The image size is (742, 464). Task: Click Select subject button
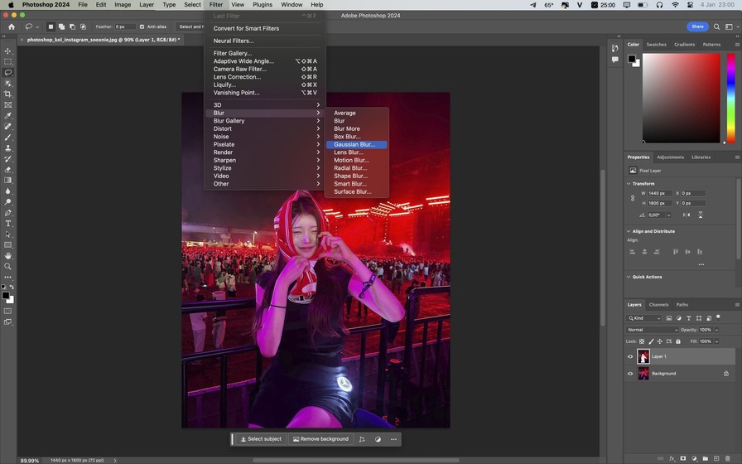pyautogui.click(x=260, y=439)
